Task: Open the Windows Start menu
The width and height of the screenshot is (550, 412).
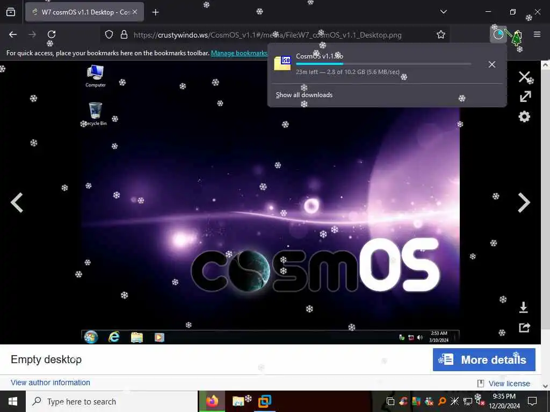Action: point(13,401)
